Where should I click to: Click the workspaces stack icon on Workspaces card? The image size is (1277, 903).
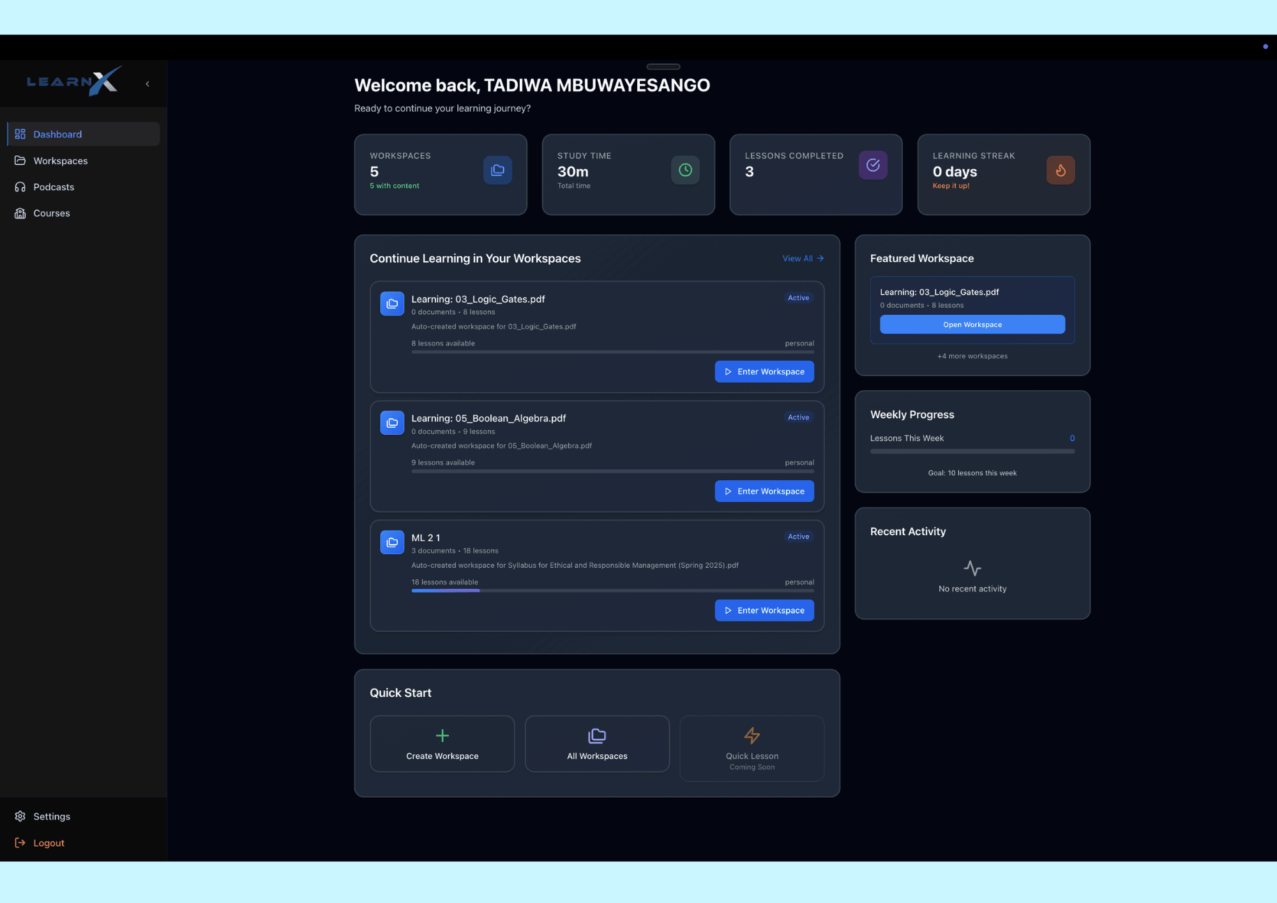[497, 170]
